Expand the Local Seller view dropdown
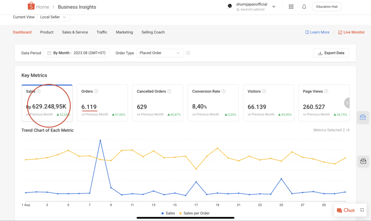This screenshot has height=221, width=371. click(x=53, y=17)
